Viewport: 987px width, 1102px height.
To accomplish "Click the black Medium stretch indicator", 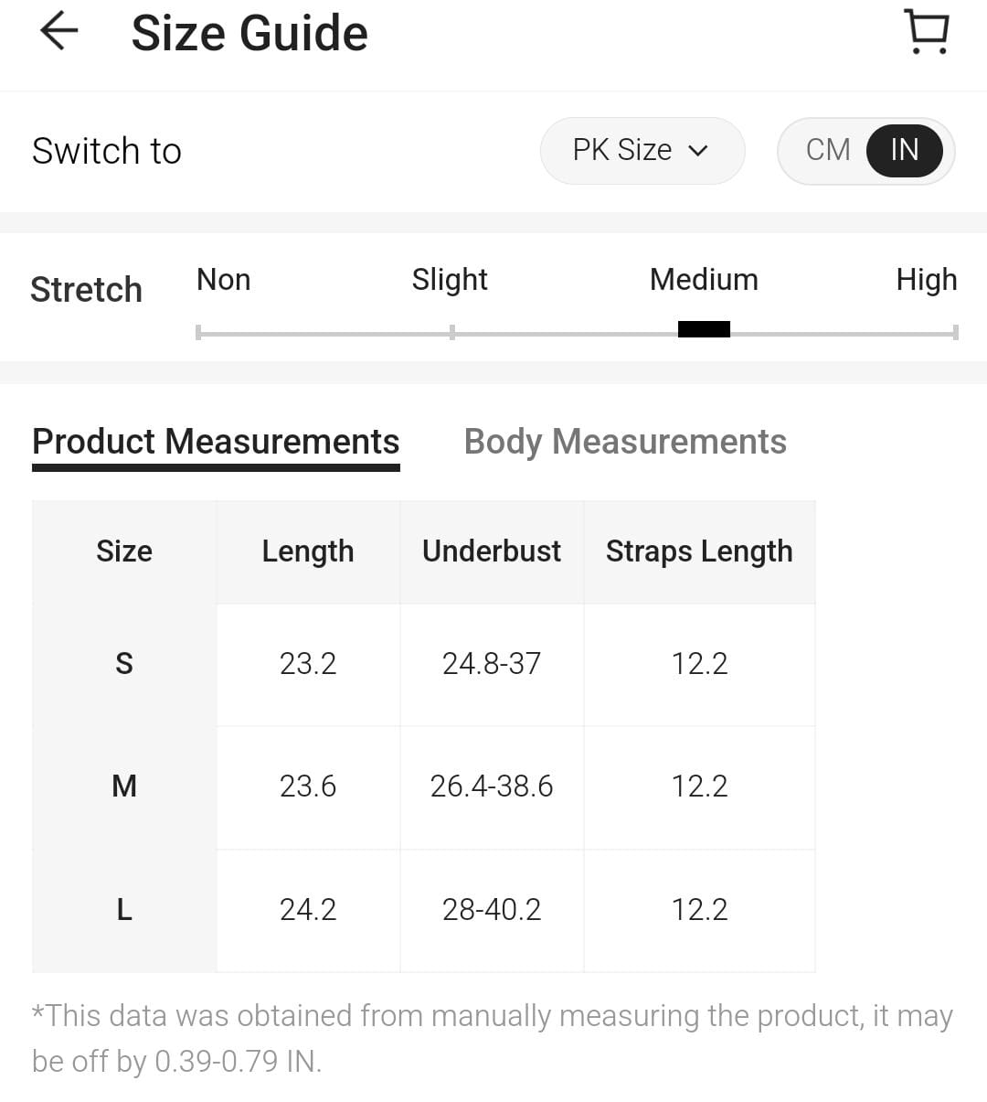I will (x=704, y=329).
